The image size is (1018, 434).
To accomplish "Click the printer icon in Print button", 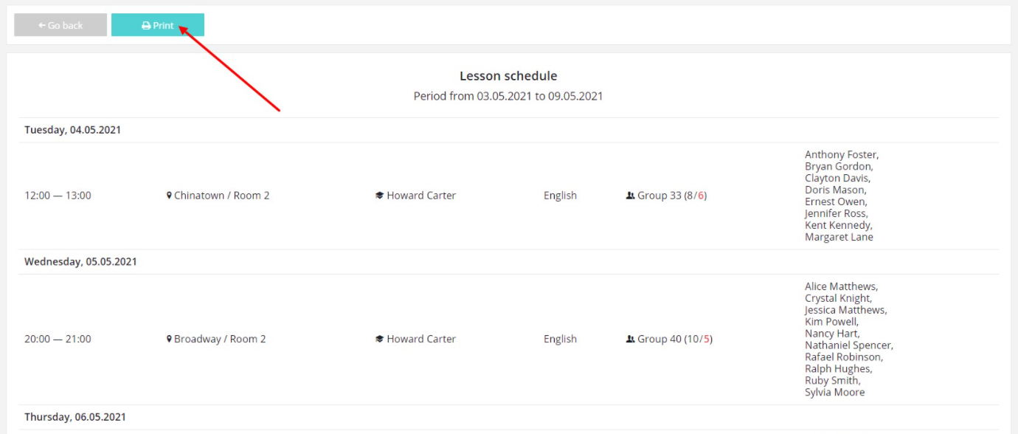I will coord(146,26).
